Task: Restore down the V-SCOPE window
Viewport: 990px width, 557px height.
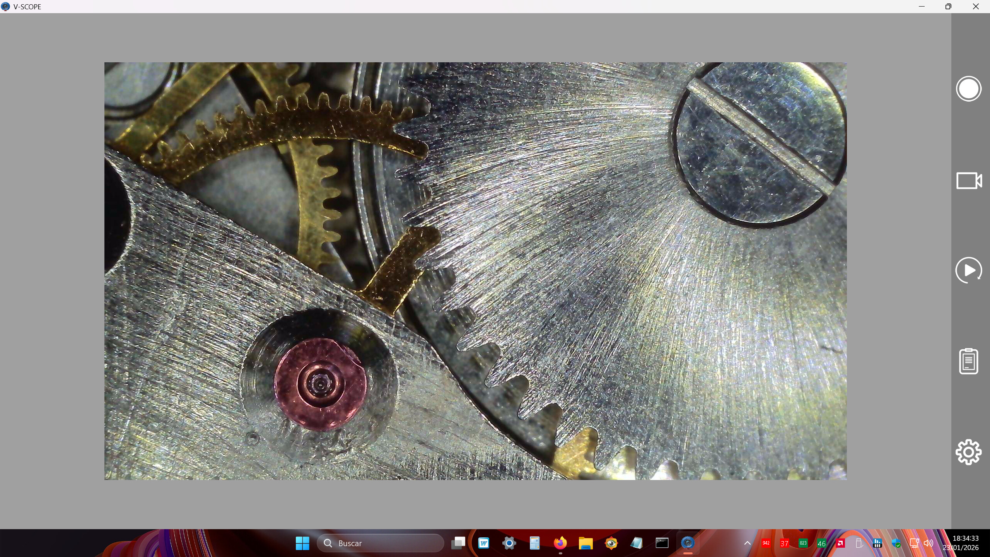Action: [948, 7]
